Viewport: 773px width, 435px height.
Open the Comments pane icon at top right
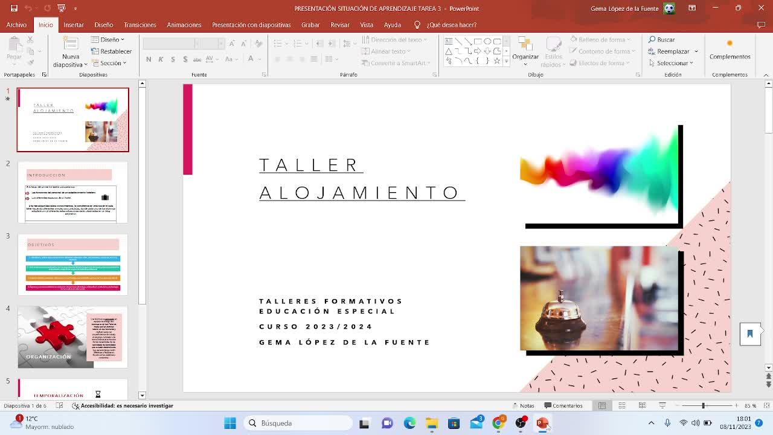tap(761, 25)
